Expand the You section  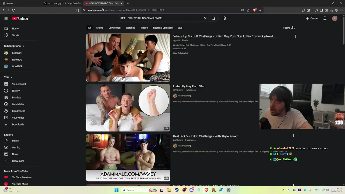(x=8, y=77)
